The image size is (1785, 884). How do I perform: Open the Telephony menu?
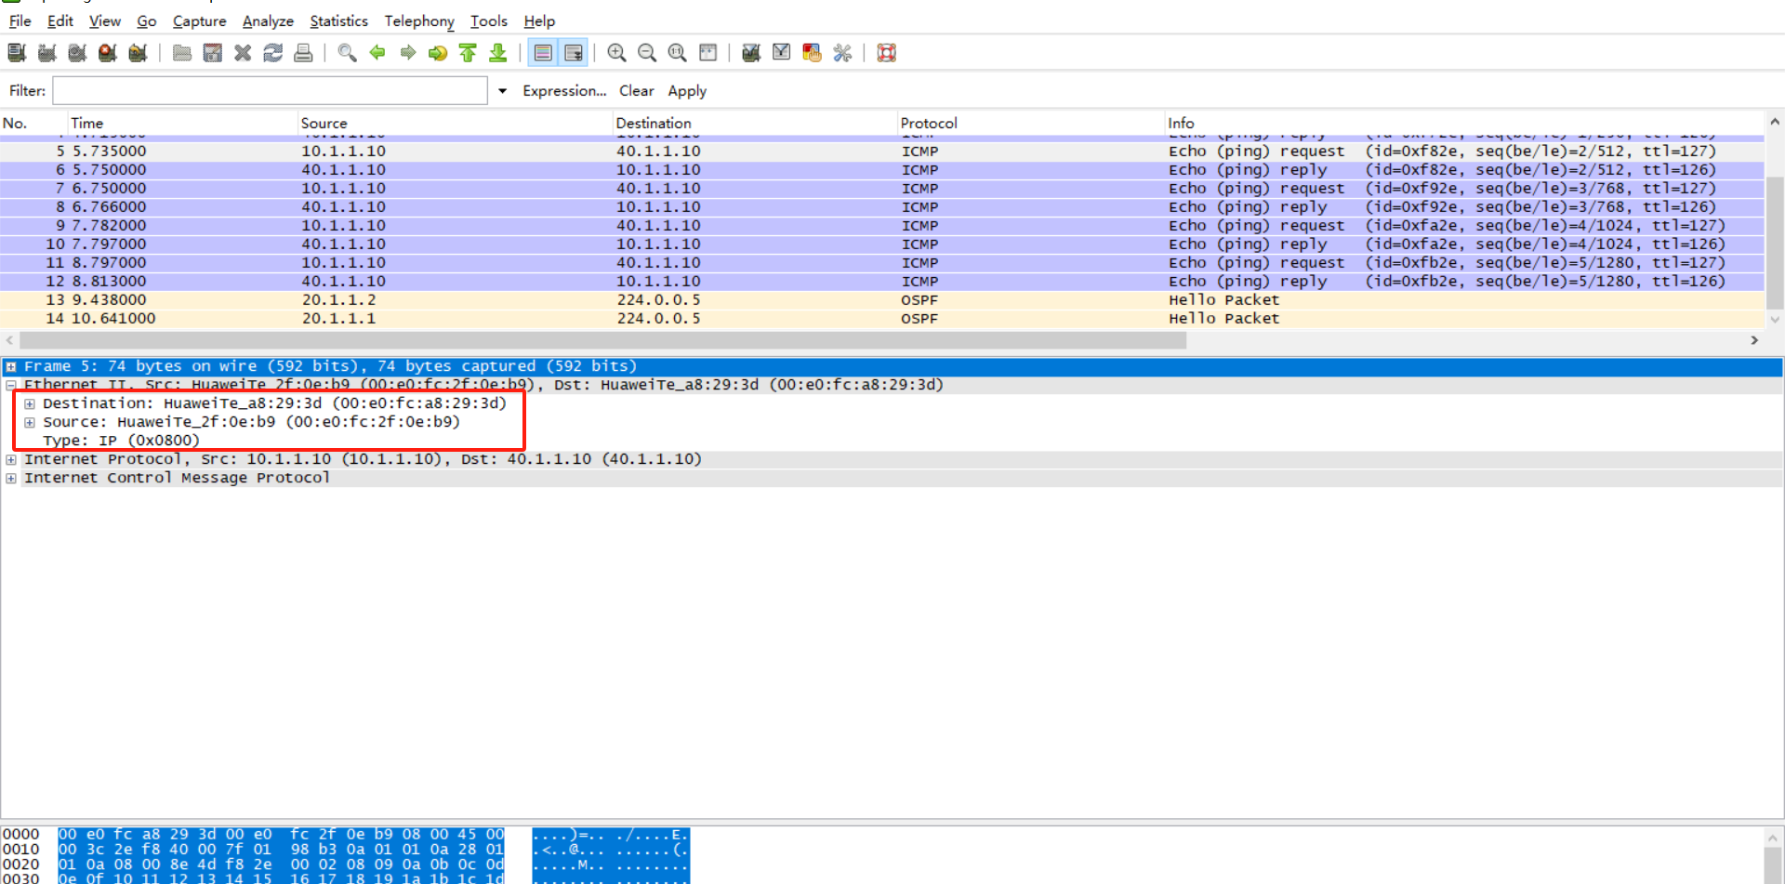[x=419, y=20]
